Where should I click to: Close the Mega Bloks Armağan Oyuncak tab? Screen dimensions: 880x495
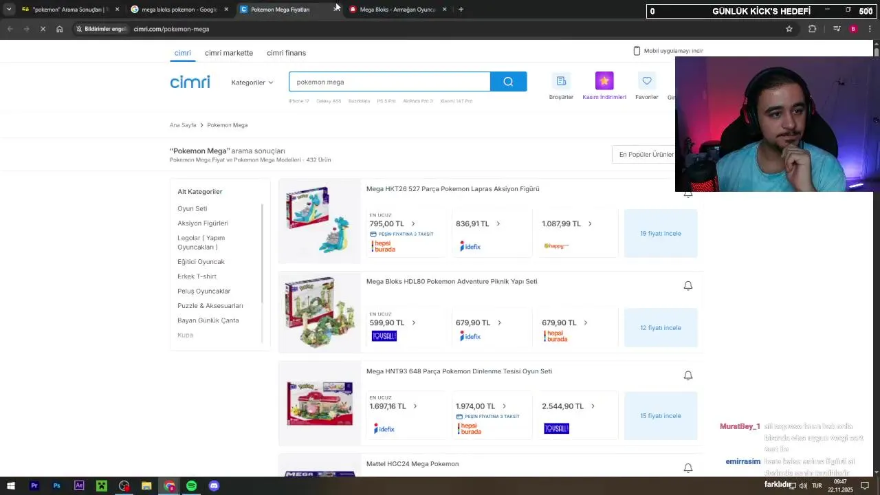(444, 10)
